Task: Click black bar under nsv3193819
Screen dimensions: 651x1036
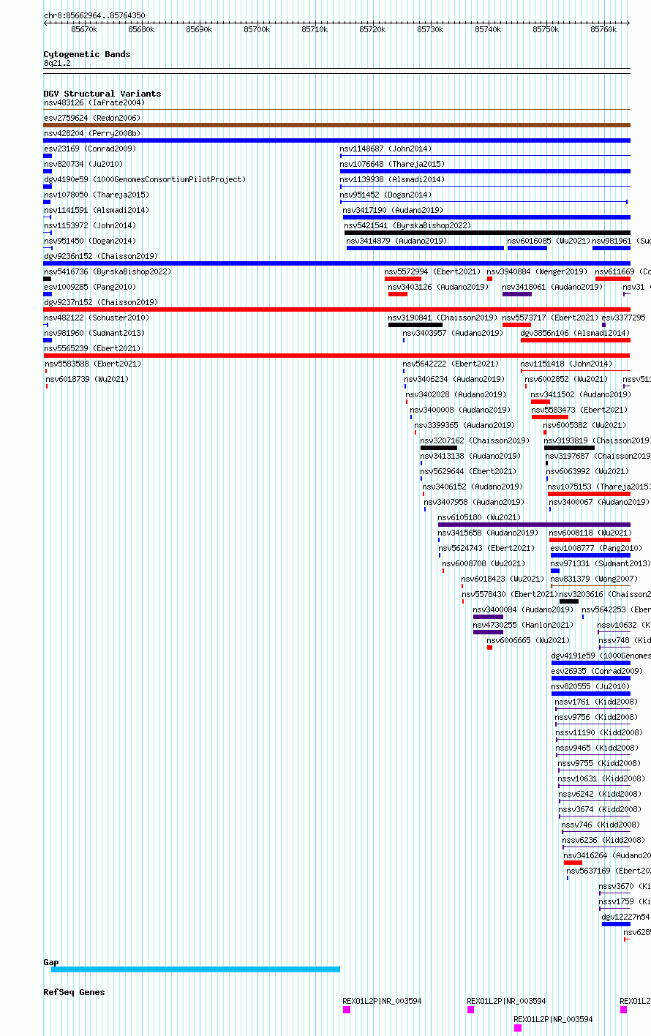Action: tap(569, 448)
